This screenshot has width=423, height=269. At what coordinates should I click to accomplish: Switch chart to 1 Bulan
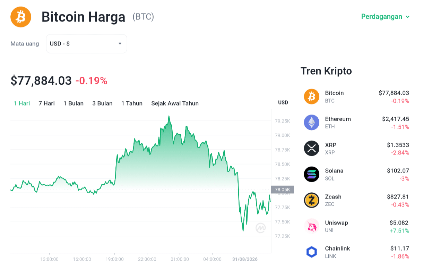[x=74, y=103]
